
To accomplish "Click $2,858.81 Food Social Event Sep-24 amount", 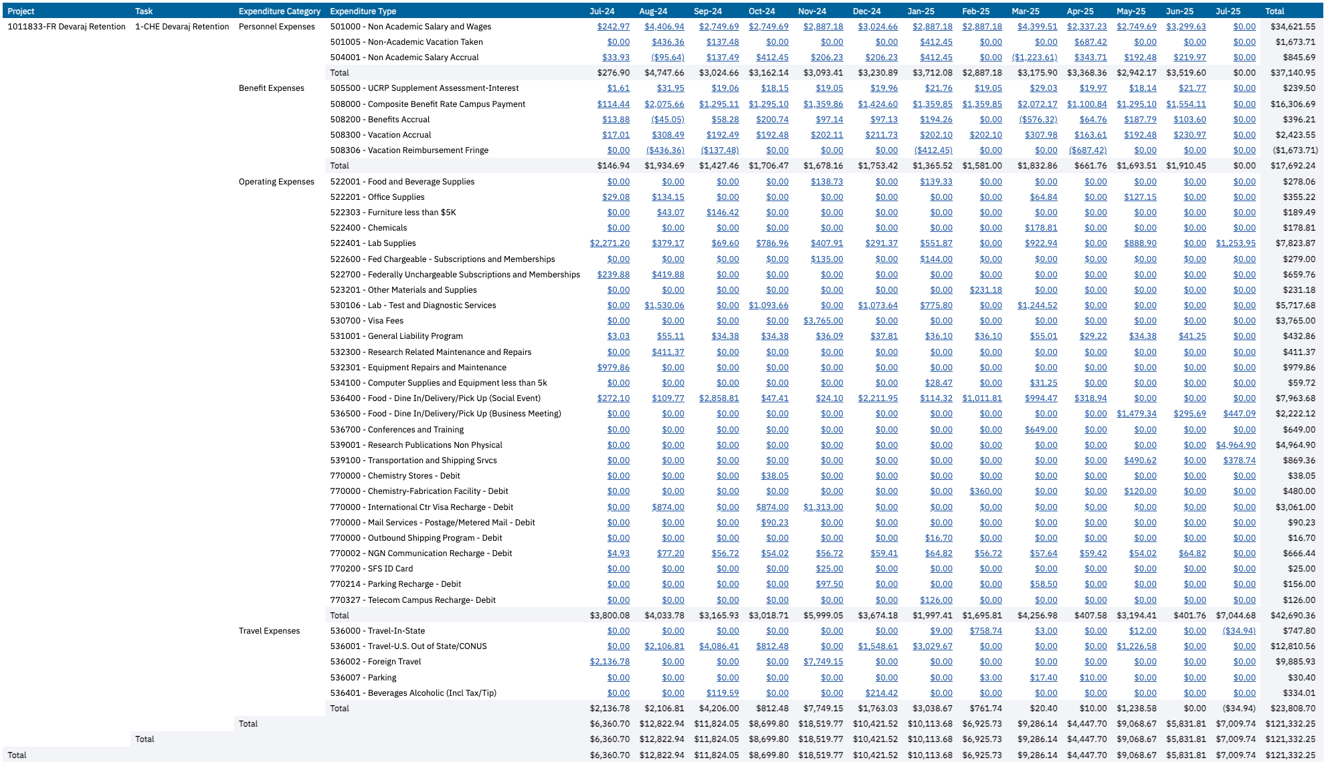I will point(719,398).
